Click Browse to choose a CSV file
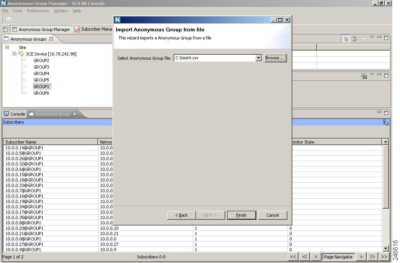This screenshot has width=400, height=263. 275,58
